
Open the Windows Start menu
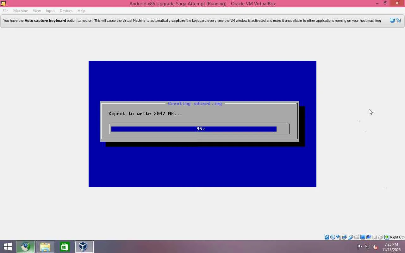pyautogui.click(x=8, y=247)
